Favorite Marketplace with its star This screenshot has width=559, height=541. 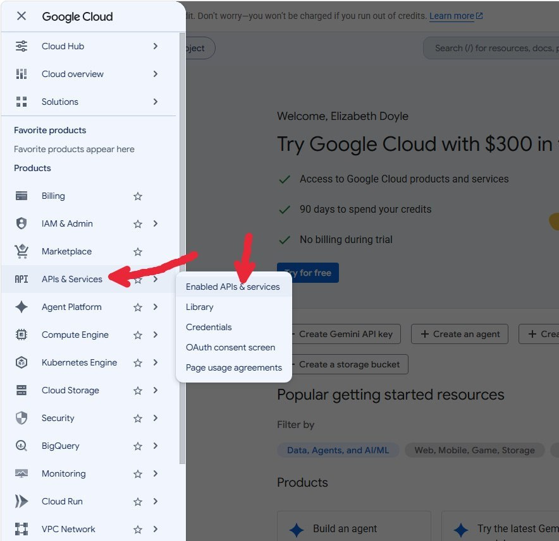coord(138,252)
